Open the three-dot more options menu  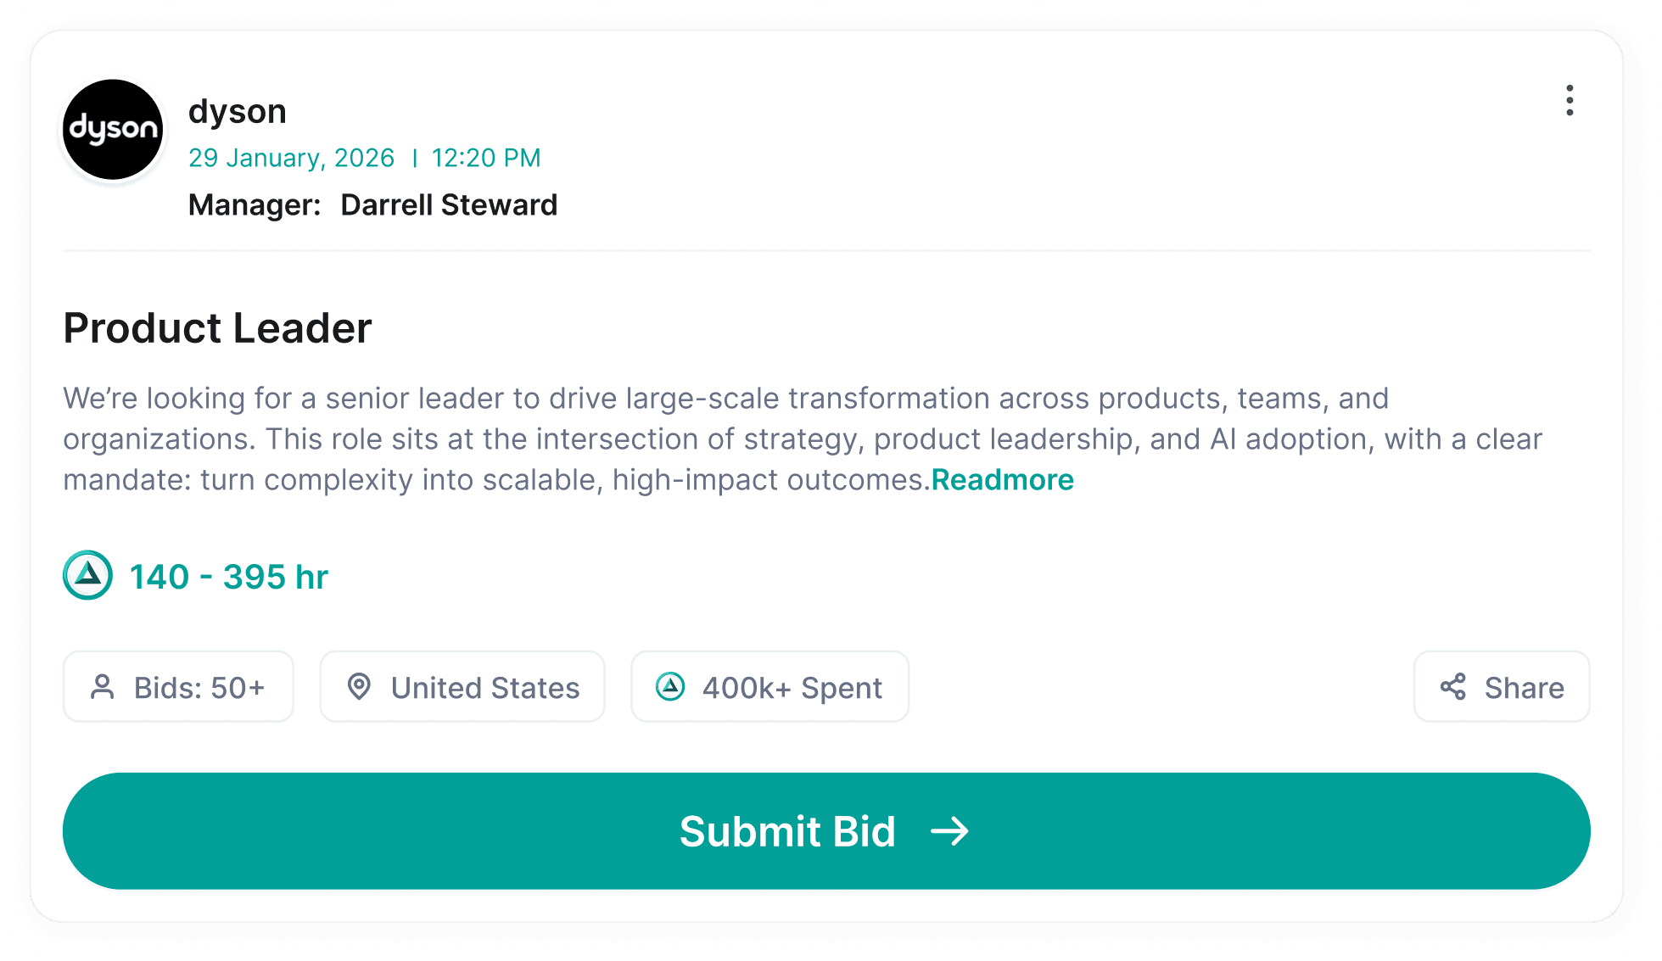click(1570, 100)
